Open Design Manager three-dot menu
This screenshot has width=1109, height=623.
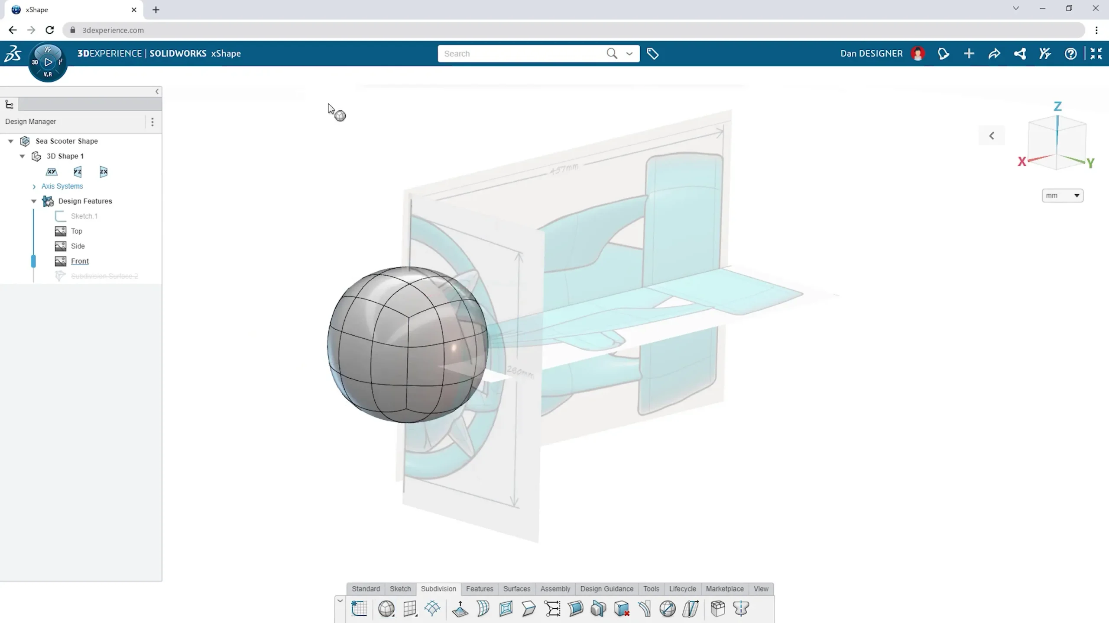pyautogui.click(x=152, y=122)
